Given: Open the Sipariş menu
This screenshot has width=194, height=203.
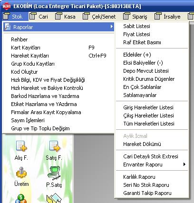Looking at the screenshot, I should pos(135,17).
